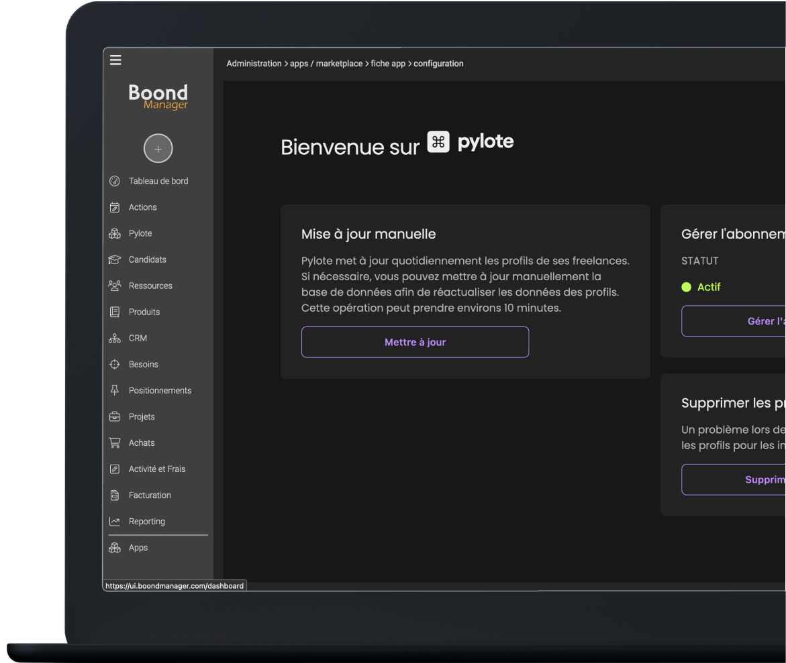The width and height of the screenshot is (786, 663).
Task: Click the Besoins crosshair icon
Action: (x=115, y=364)
